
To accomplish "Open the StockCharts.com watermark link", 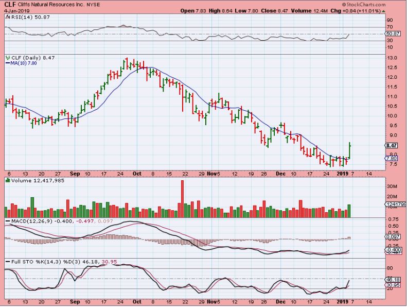I will coord(366,5).
